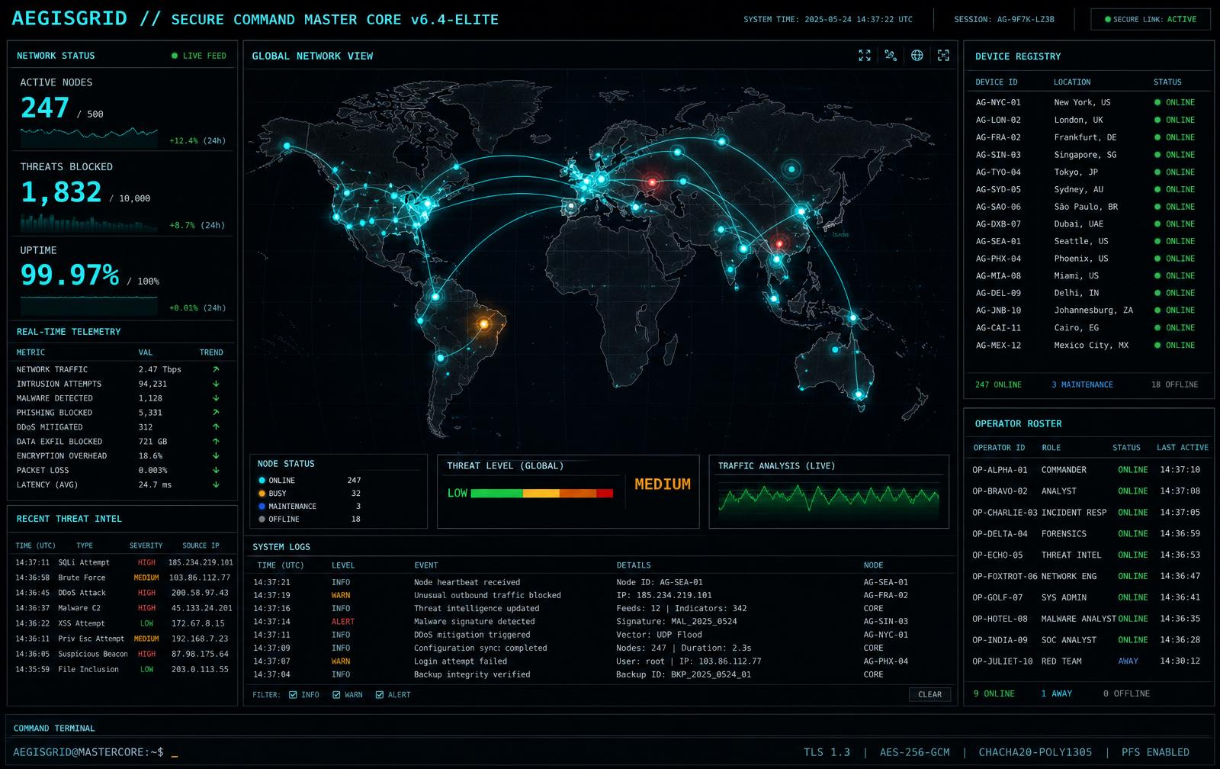Select the OP-JULIET-10 Red Team operator row
Screen dimensions: 1220x769
tap(1089, 661)
